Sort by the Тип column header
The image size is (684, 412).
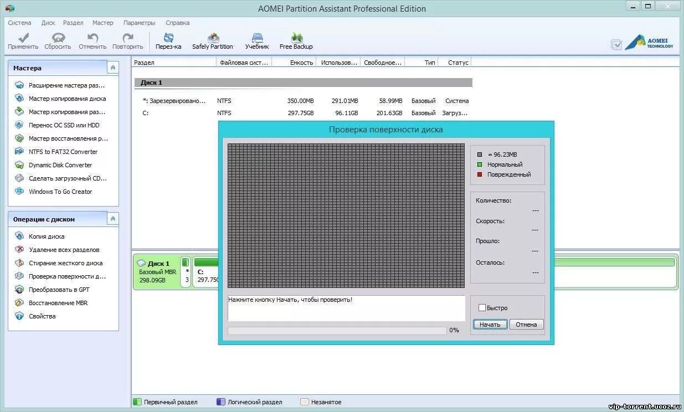(x=421, y=63)
